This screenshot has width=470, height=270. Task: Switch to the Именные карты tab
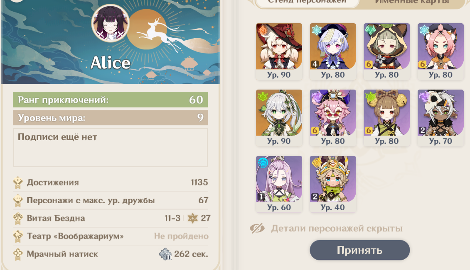coord(412,2)
